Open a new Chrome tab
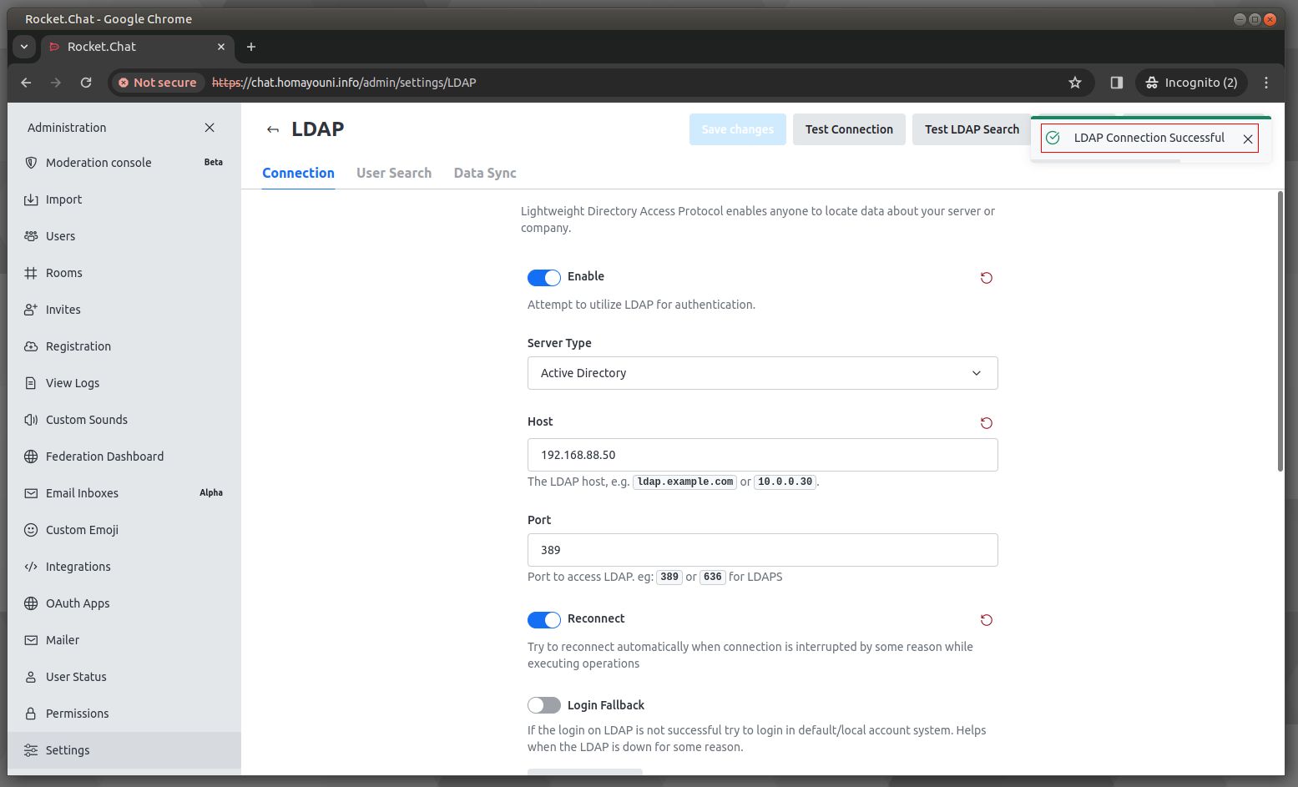 tap(251, 47)
